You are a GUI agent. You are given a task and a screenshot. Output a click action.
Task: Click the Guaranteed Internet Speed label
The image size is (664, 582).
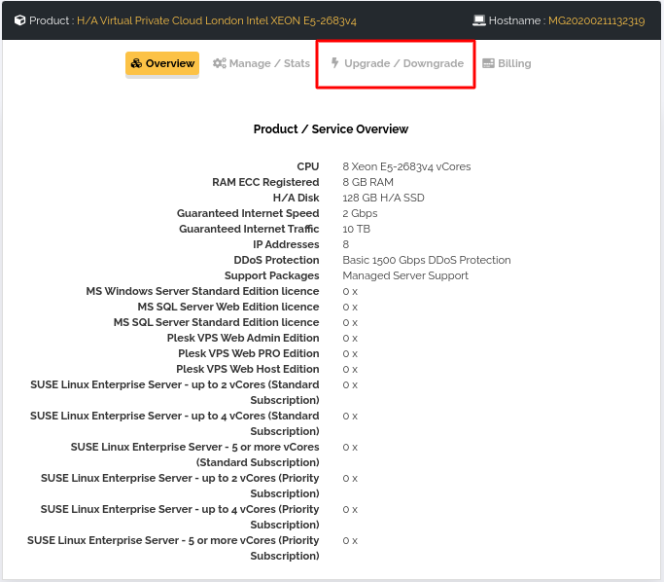coord(248,213)
